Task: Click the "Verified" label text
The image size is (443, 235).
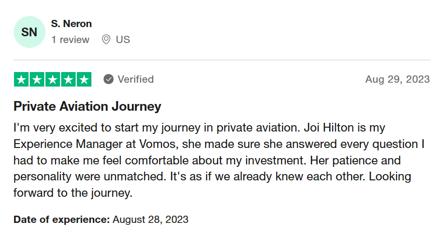Action: tap(135, 79)
